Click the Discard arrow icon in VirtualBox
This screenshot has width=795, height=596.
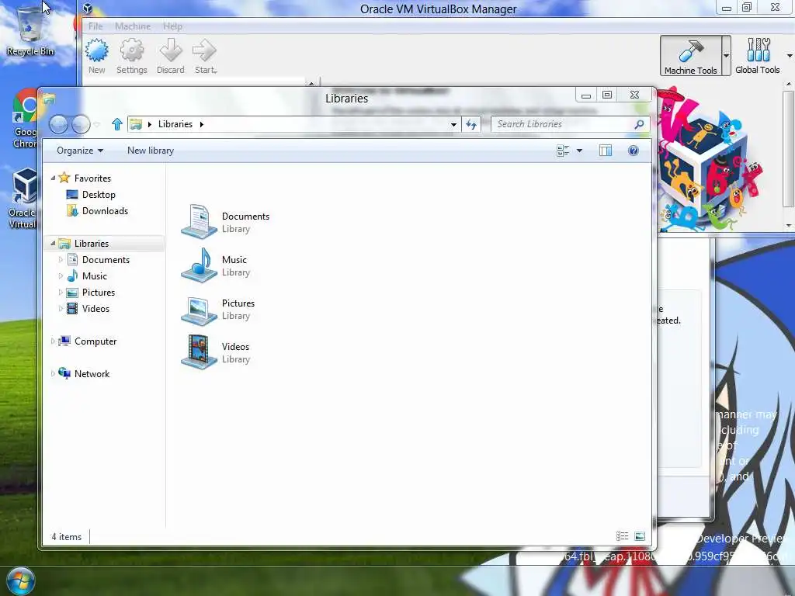pos(171,50)
